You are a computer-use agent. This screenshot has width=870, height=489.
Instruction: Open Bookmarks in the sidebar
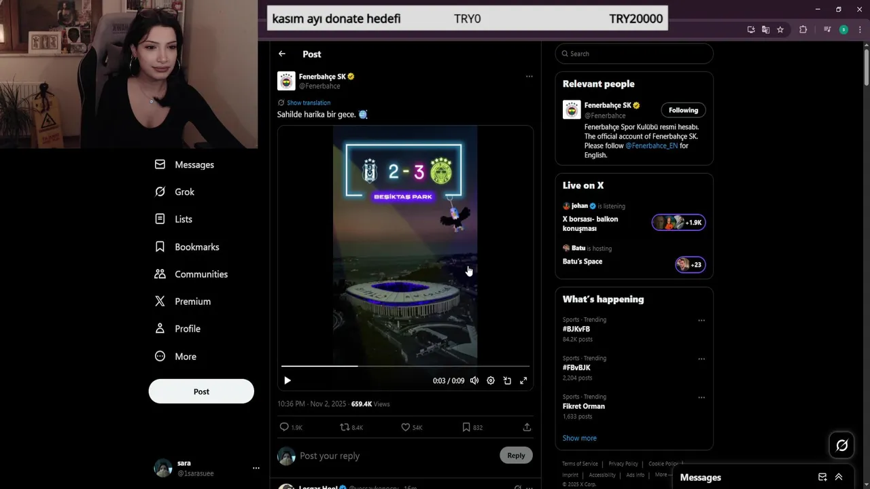[x=187, y=247]
